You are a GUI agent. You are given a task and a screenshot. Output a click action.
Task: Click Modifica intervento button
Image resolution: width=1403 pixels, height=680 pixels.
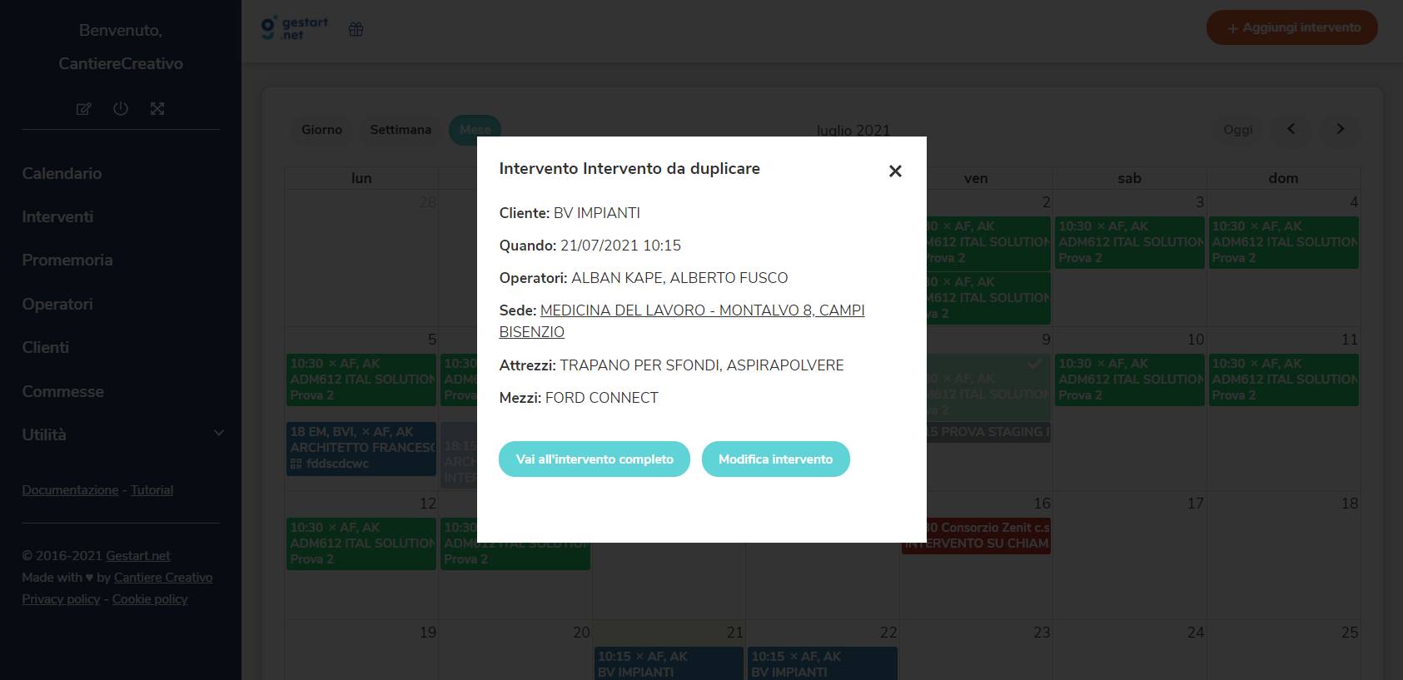coord(776,459)
